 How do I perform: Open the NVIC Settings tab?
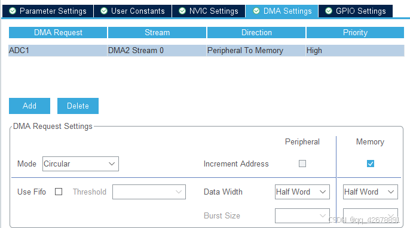click(x=209, y=11)
